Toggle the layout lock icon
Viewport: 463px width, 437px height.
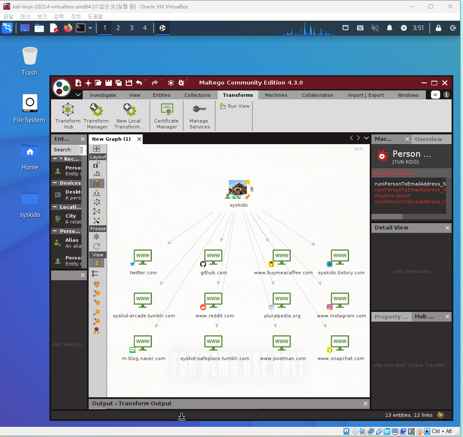pyautogui.click(x=97, y=165)
